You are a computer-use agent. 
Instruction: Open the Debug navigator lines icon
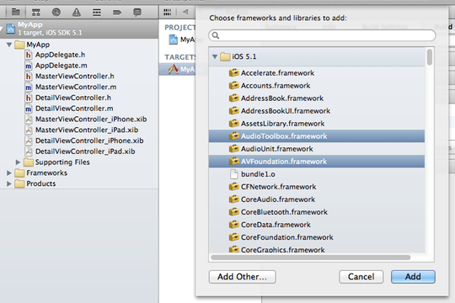pyautogui.click(x=97, y=13)
